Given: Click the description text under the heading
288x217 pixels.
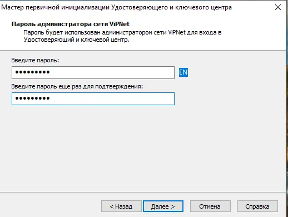Looking at the screenshot, I should click(x=122, y=36).
